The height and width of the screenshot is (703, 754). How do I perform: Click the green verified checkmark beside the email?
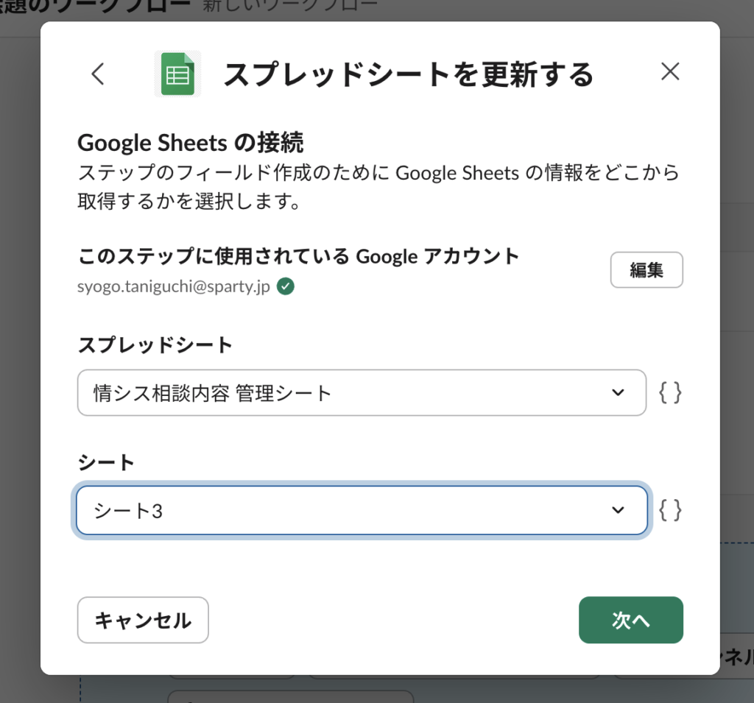[286, 286]
